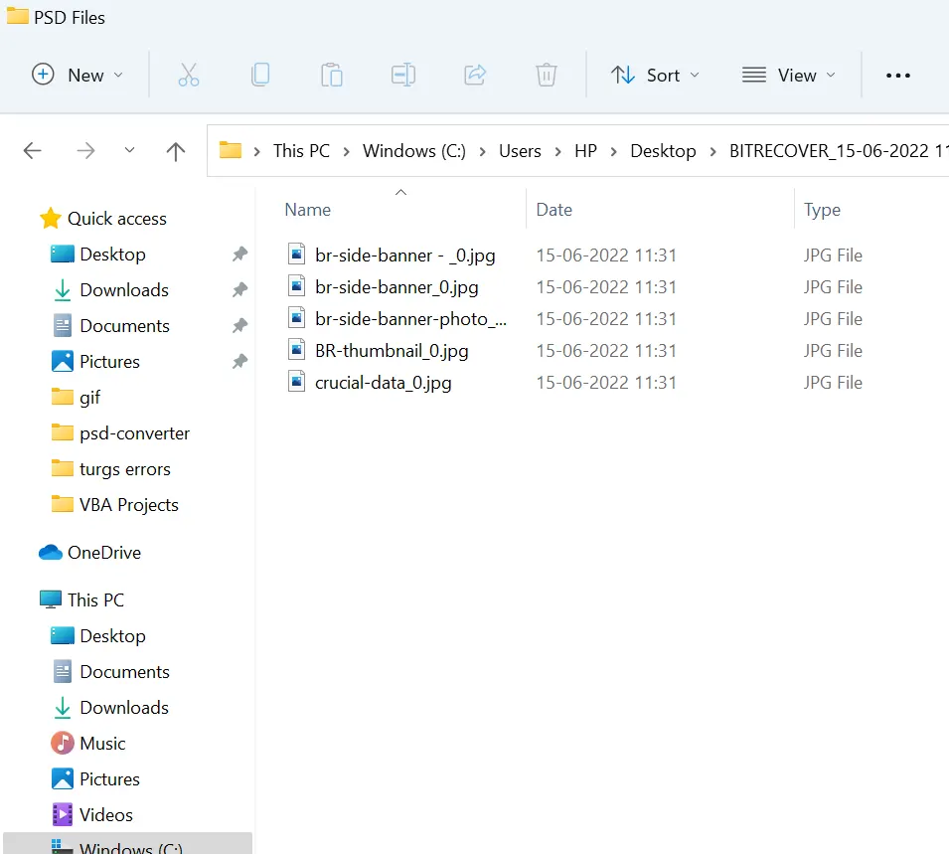Expand the View layout dropdown
This screenshot has height=854, width=949.
[789, 75]
